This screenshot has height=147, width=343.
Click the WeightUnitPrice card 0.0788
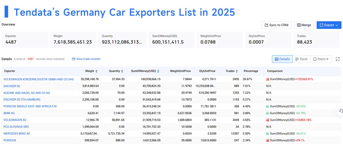(220, 40)
